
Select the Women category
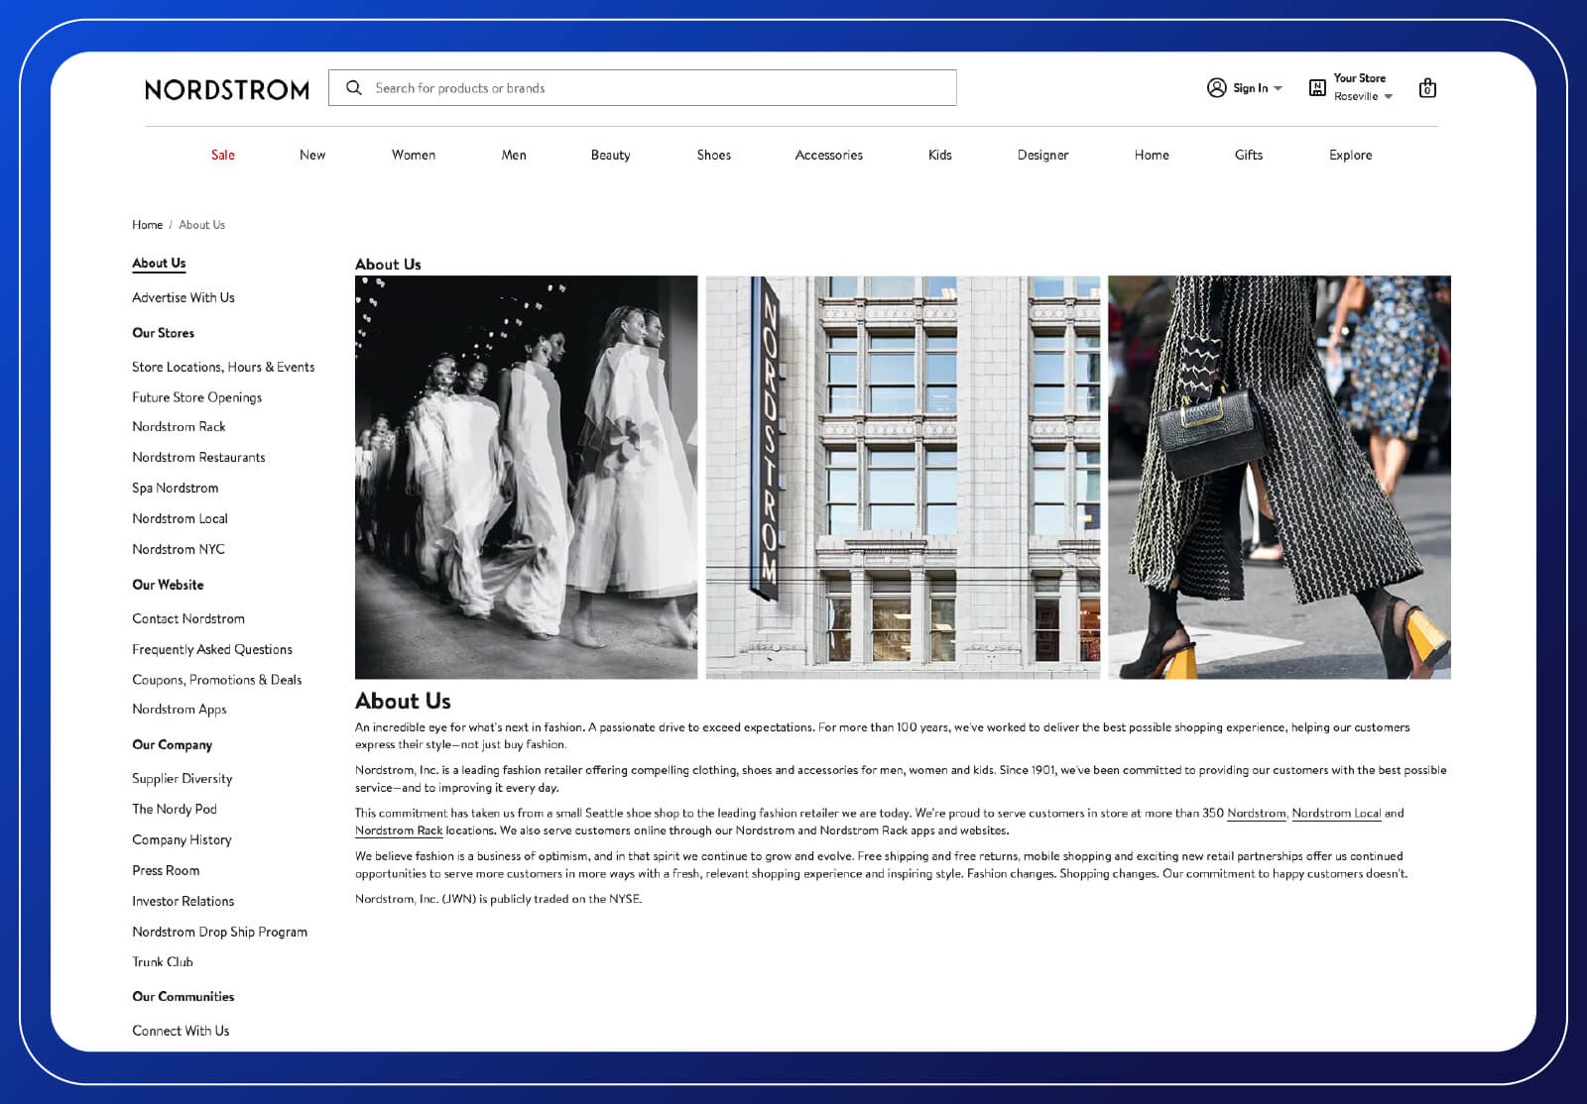click(413, 155)
